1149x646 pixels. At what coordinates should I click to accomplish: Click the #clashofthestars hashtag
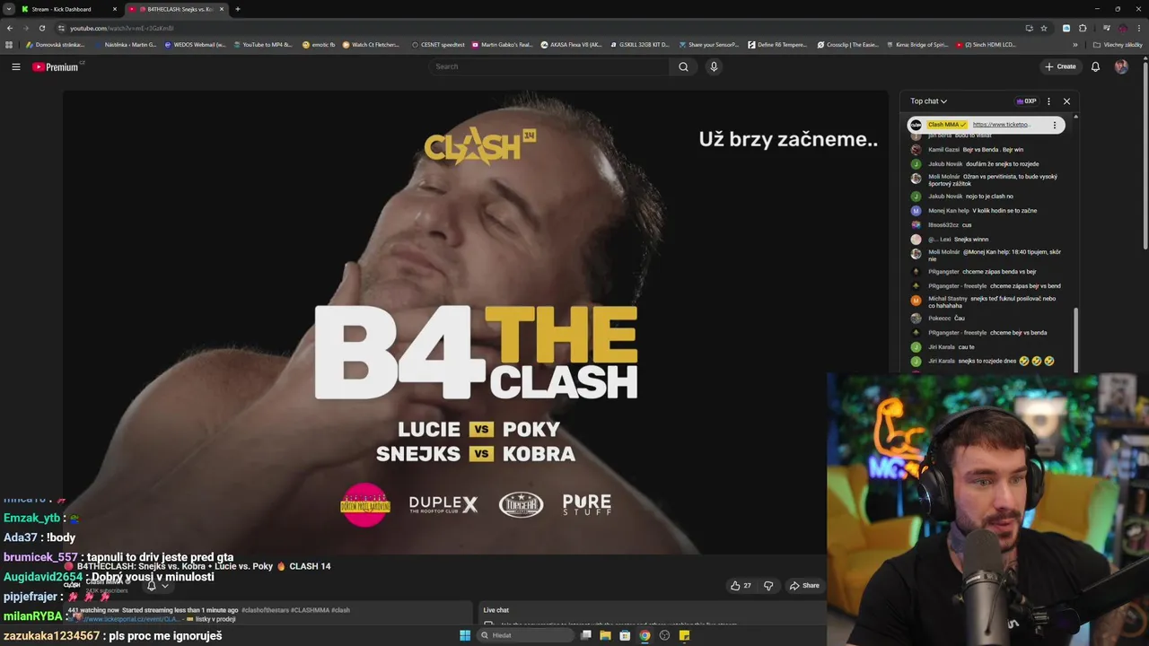(265, 610)
